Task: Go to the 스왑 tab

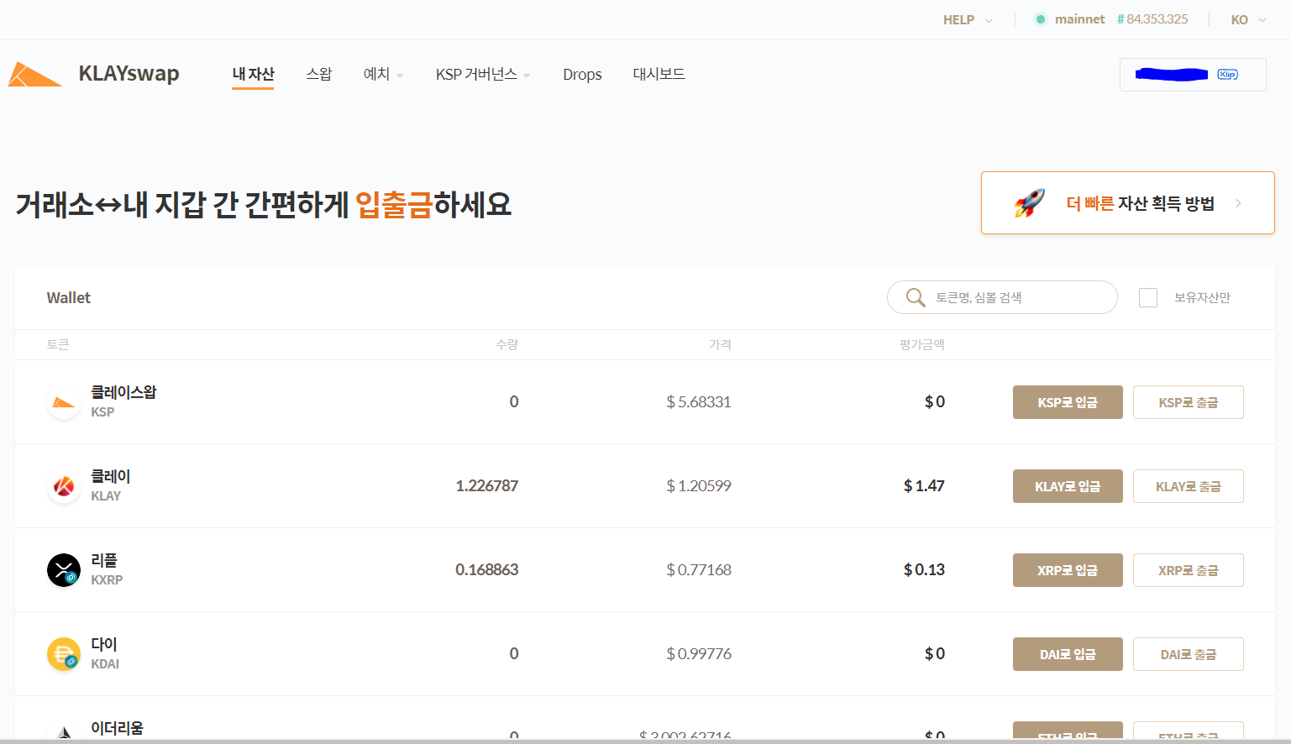Action: [319, 74]
